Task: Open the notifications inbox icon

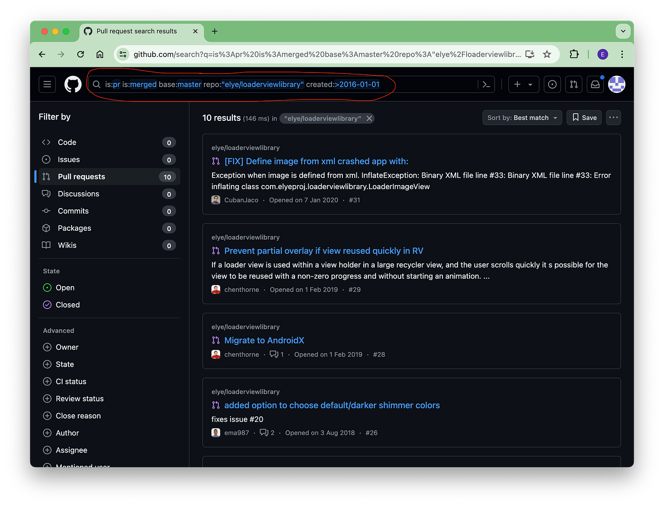Action: click(595, 84)
